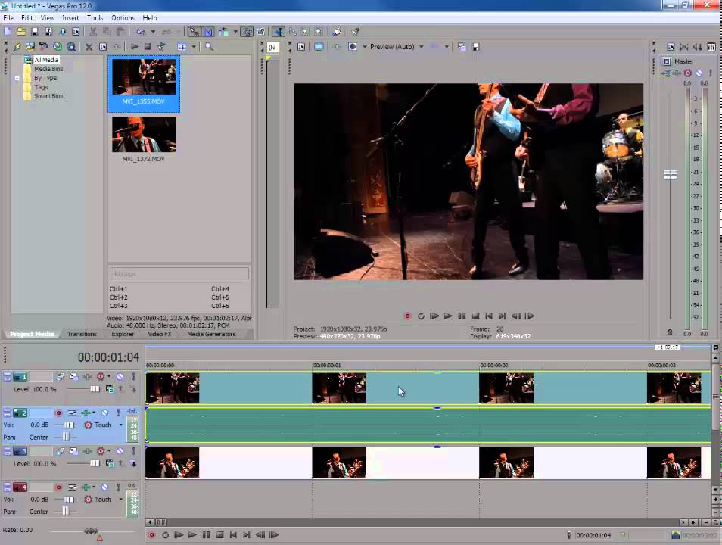Mute audio track 2
The height and width of the screenshot is (545, 722).
(104, 413)
